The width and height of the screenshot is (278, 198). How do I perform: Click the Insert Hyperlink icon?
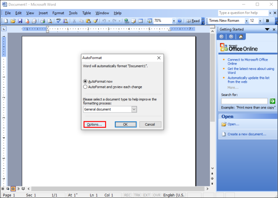click(x=127, y=21)
